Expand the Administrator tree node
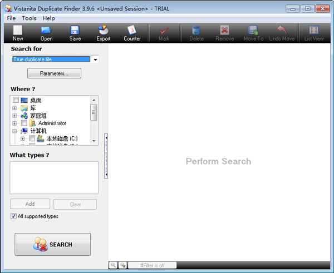 point(14,123)
